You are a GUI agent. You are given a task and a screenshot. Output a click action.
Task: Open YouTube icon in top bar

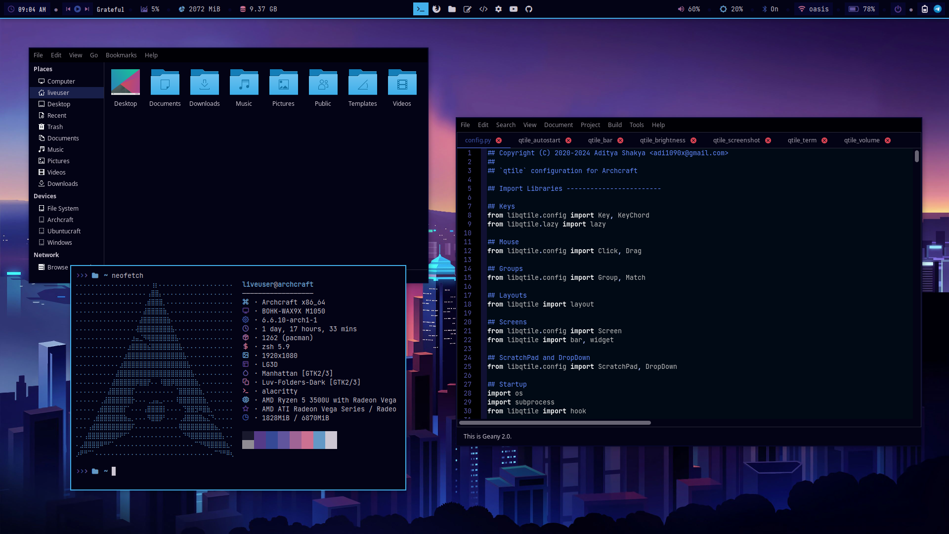pyautogui.click(x=514, y=9)
